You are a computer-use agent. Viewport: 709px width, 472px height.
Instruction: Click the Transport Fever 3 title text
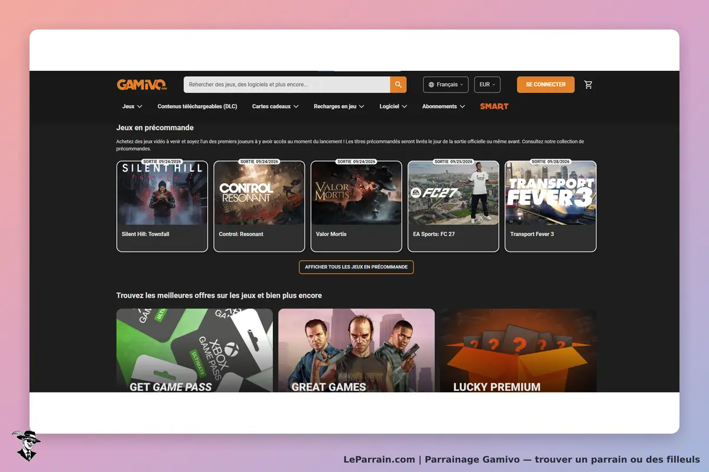532,234
